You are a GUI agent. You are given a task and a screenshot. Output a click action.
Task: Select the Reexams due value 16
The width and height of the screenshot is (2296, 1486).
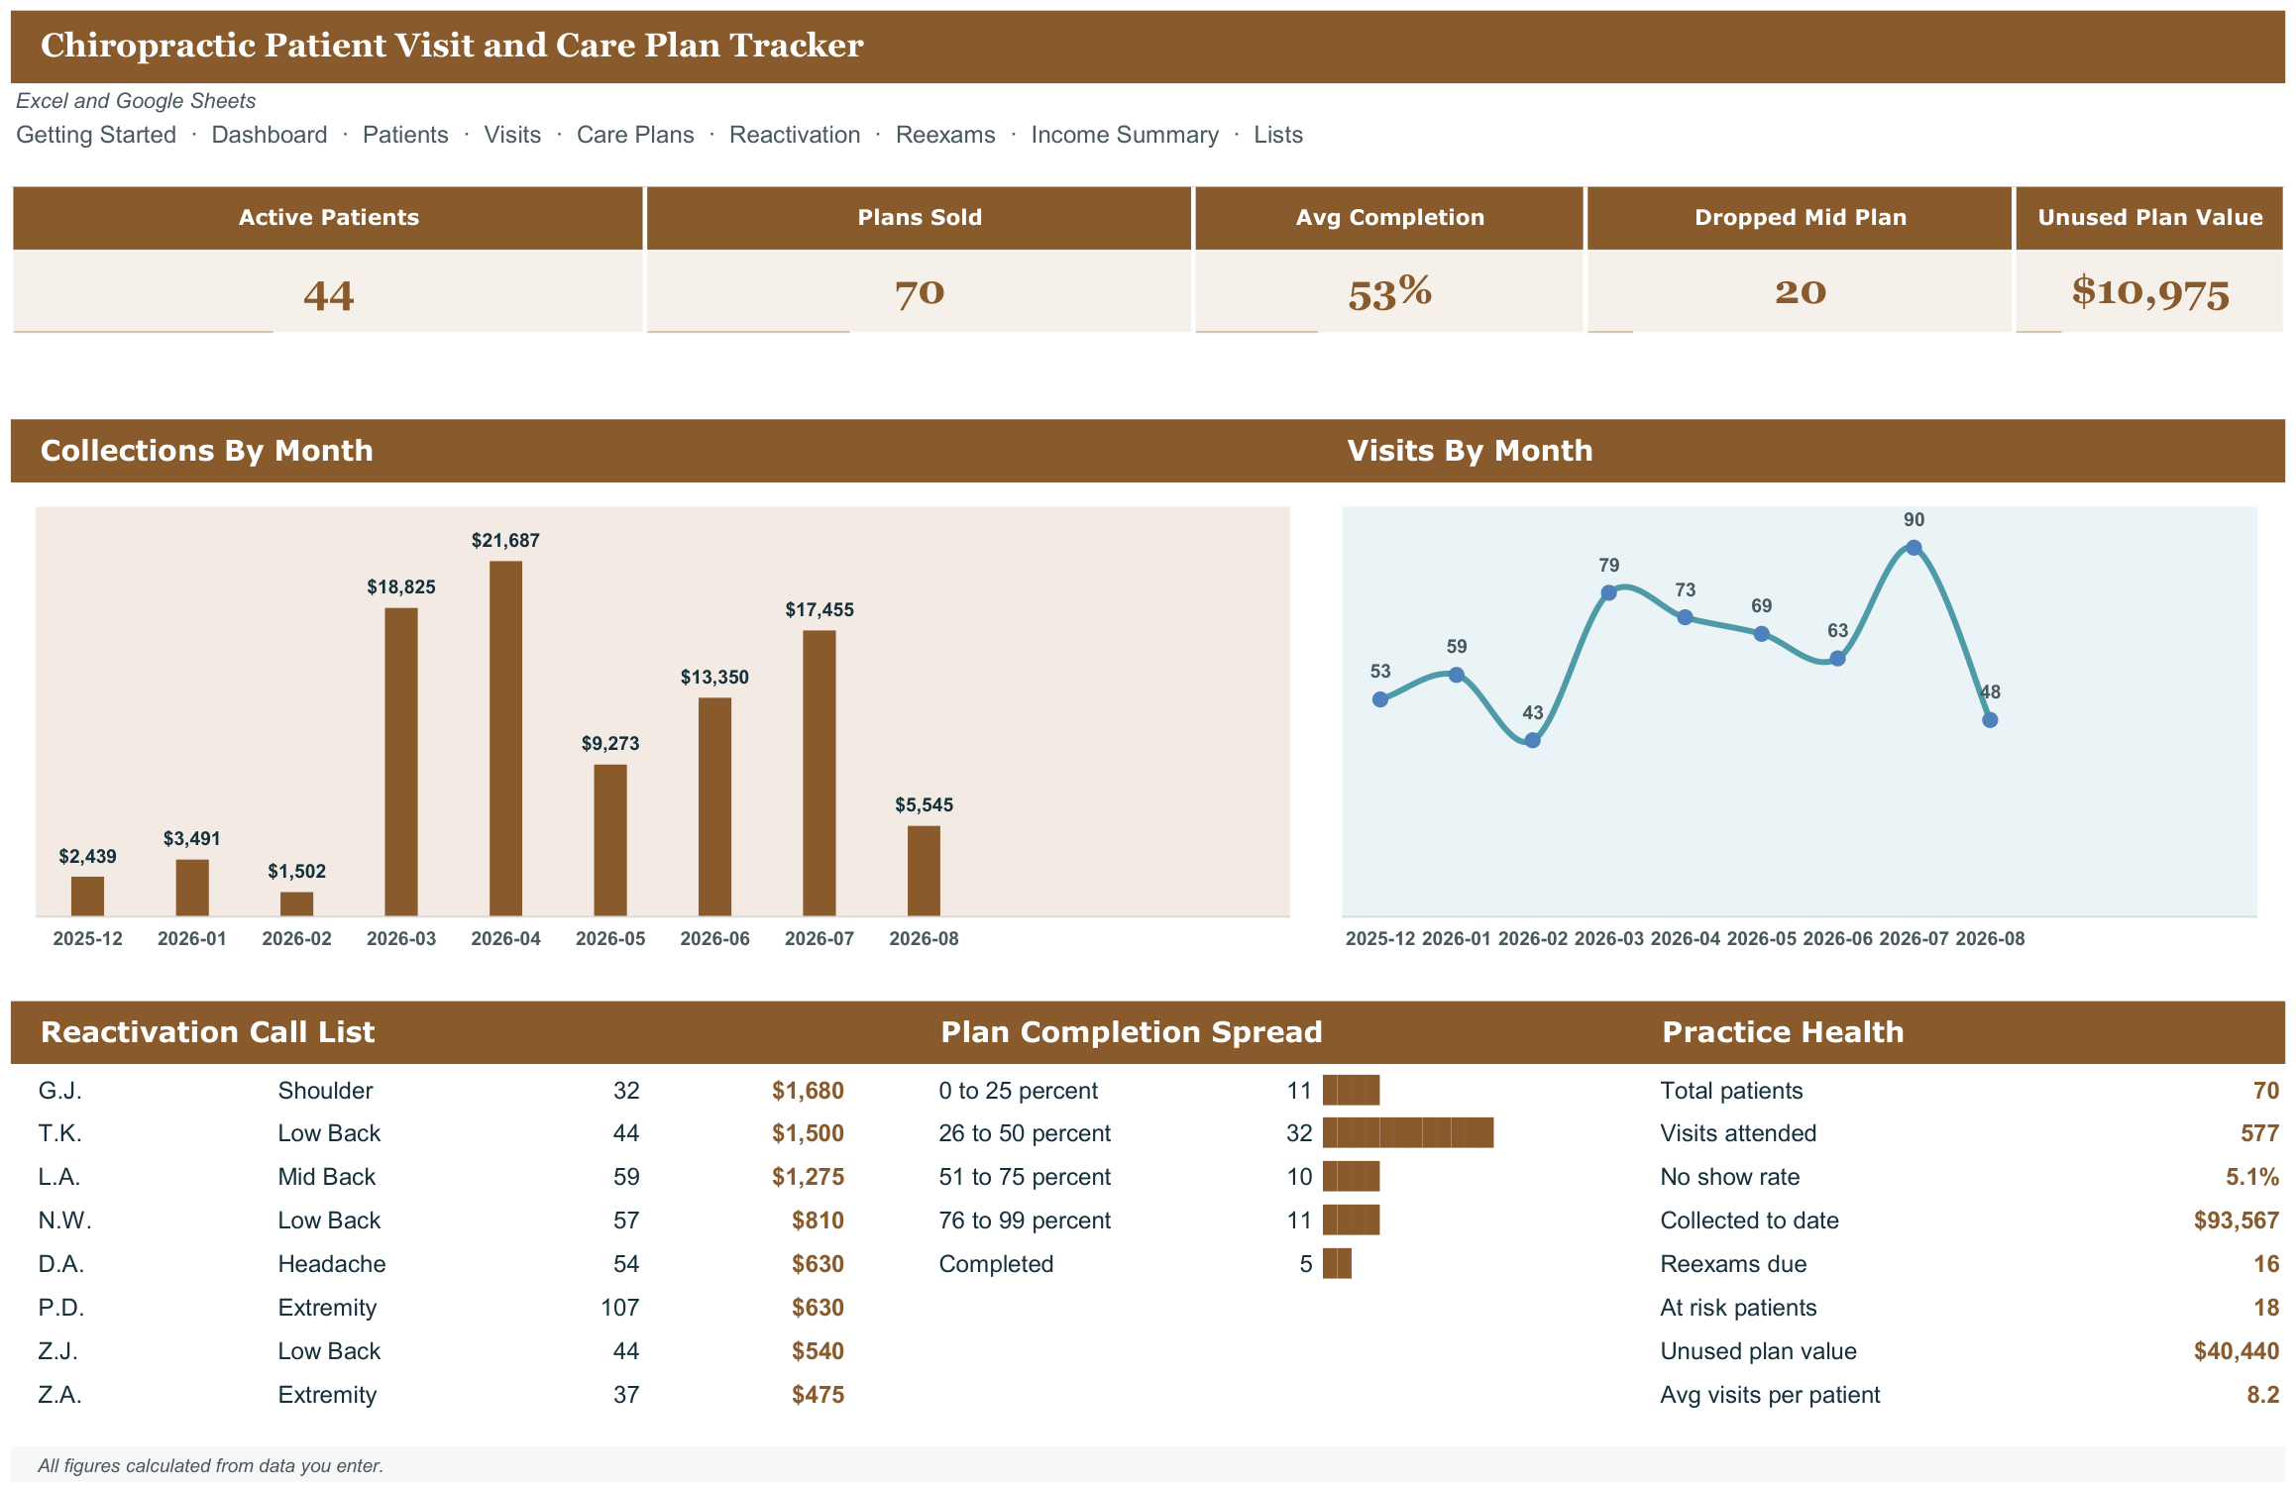click(2265, 1264)
